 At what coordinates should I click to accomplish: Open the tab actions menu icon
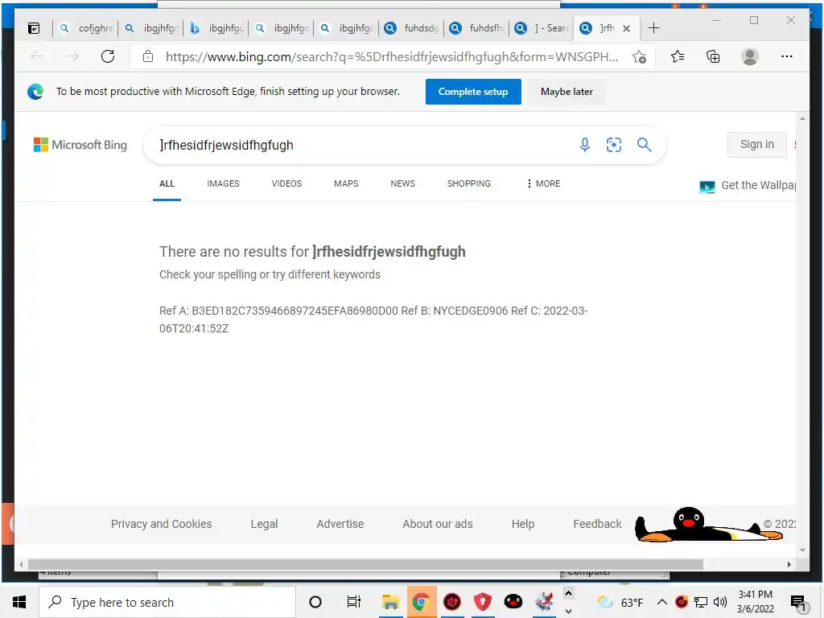[x=34, y=28]
